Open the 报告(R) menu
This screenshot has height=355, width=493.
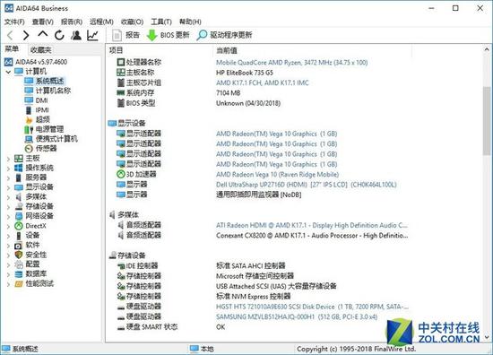pos(72,22)
